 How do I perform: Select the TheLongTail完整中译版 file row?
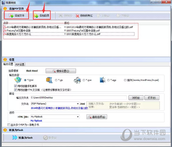pos(69,31)
